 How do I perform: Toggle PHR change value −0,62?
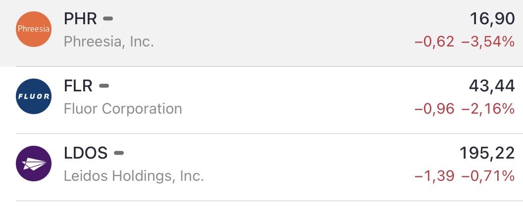point(434,42)
